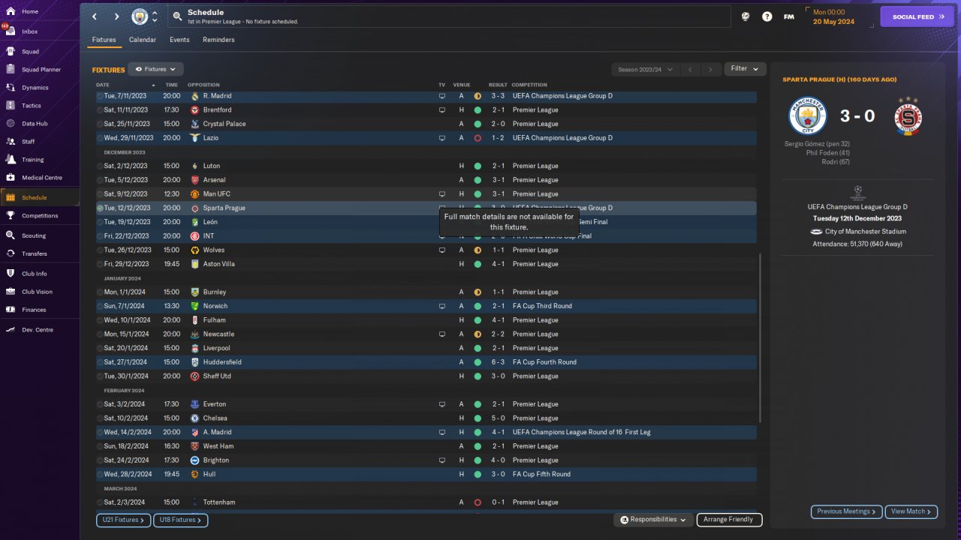Sort fixtures by the Date column
The image size is (961, 540).
[x=103, y=85]
